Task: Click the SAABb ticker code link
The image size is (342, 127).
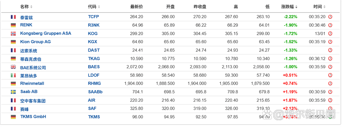Action: coord(95,92)
